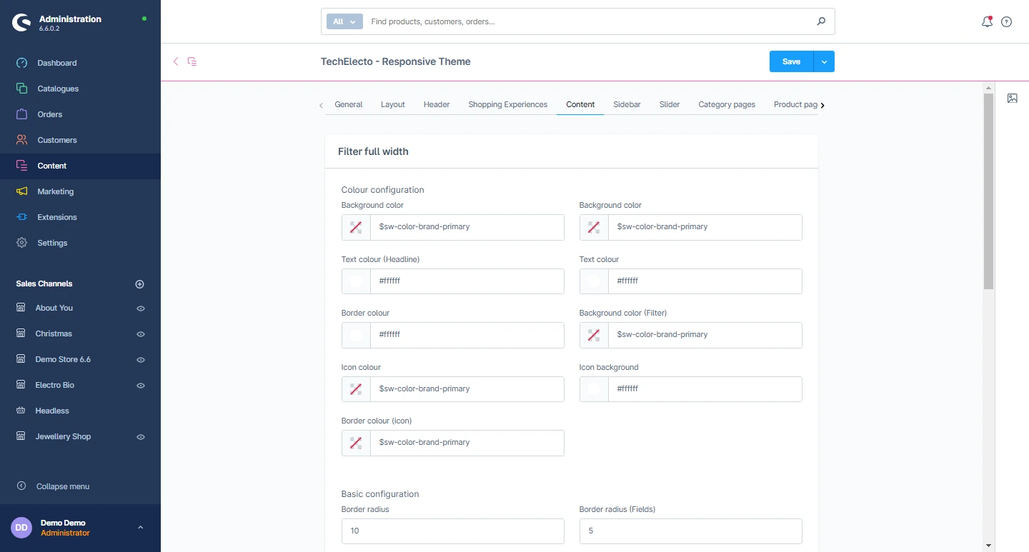Open Marketing megaphone menu item

[55, 191]
